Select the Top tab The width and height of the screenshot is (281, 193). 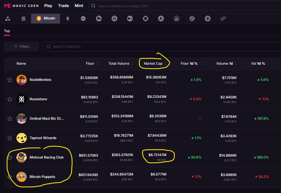(7, 31)
